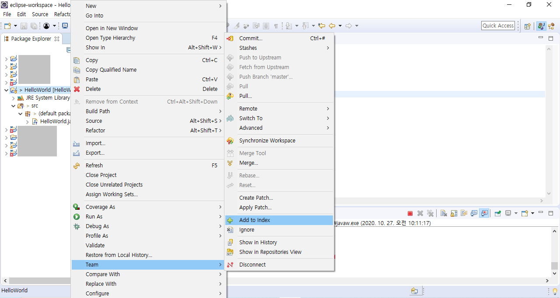560x298 pixels.
Task: Click Restore from Local History... entry
Action: point(148,255)
